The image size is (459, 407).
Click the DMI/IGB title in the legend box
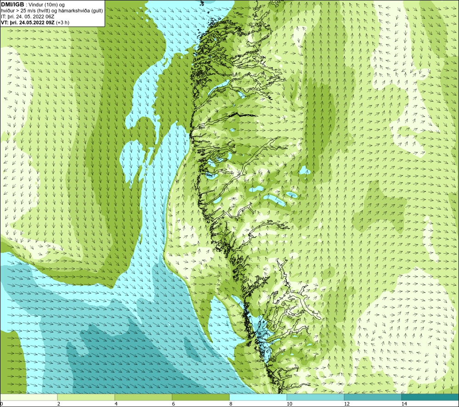click(12, 5)
